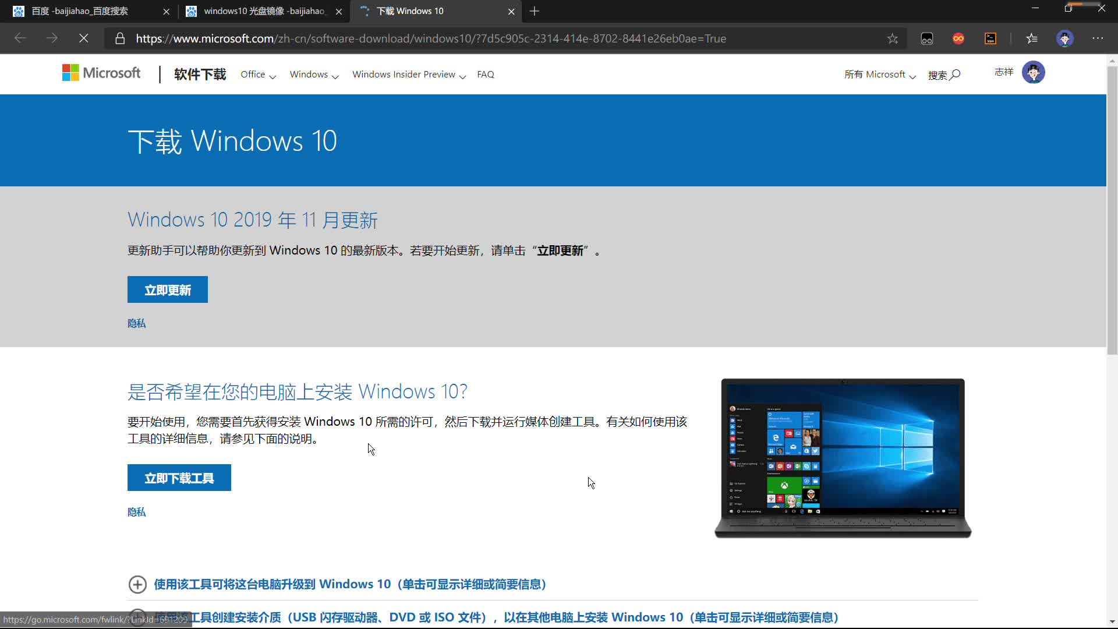This screenshot has width=1118, height=629.
Task: Click the scrollbar down arrow
Action: click(x=1112, y=622)
